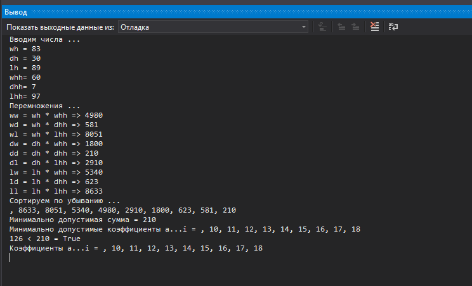Click the line 'Перемножения ...'
The image size is (472, 286).
coord(45,106)
